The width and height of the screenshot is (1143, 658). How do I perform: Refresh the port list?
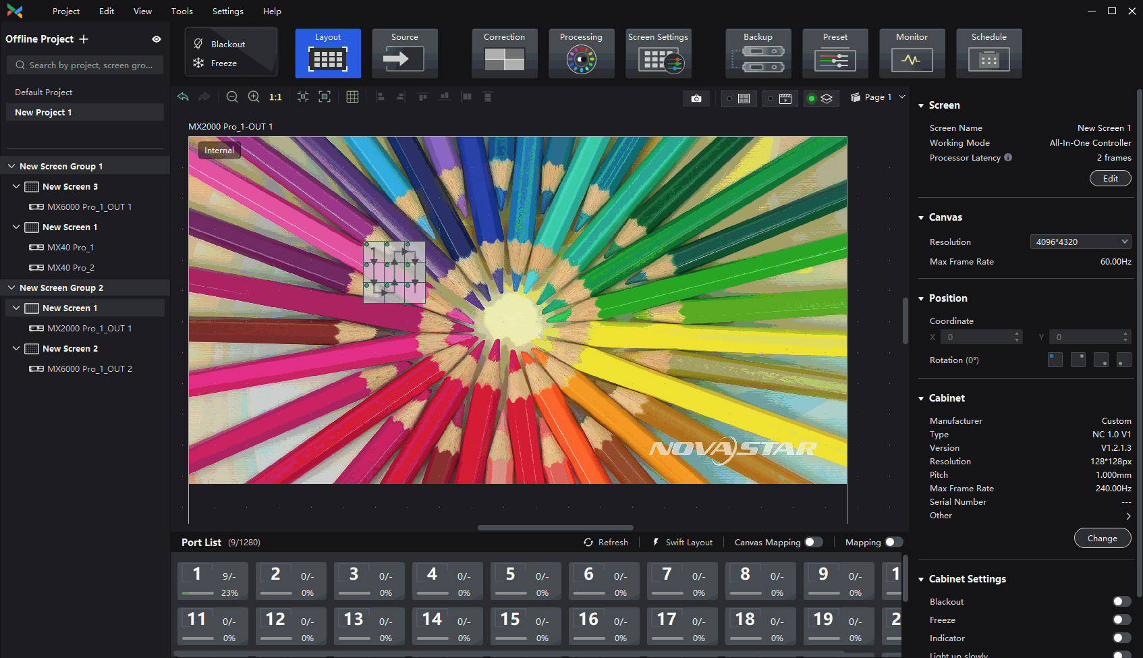[606, 542]
